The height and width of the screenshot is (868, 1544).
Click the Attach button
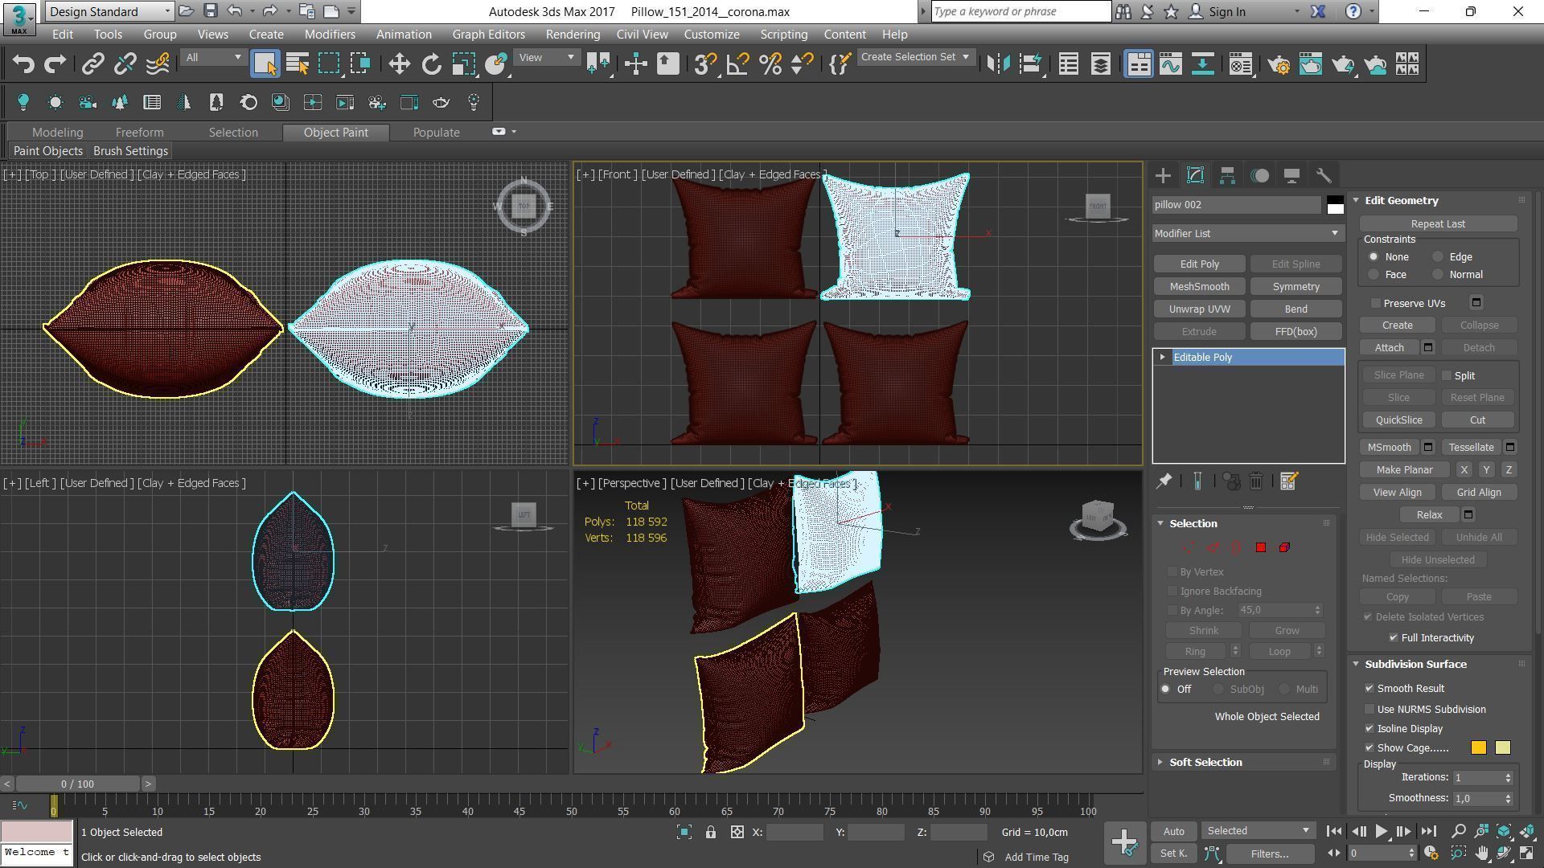pyautogui.click(x=1389, y=348)
